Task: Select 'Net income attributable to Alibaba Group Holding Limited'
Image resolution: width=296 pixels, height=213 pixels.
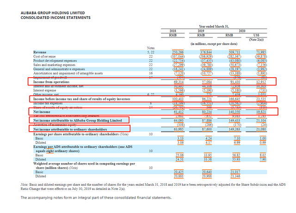Action: pyautogui.click(x=78, y=121)
